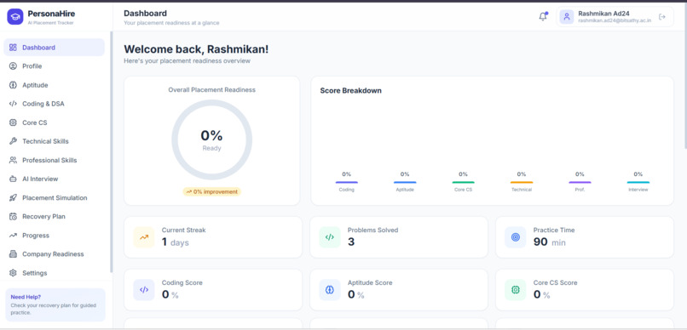Viewport: 687px width, 330px height.
Task: Click the Coding & DSA code icon
Action: point(13,104)
